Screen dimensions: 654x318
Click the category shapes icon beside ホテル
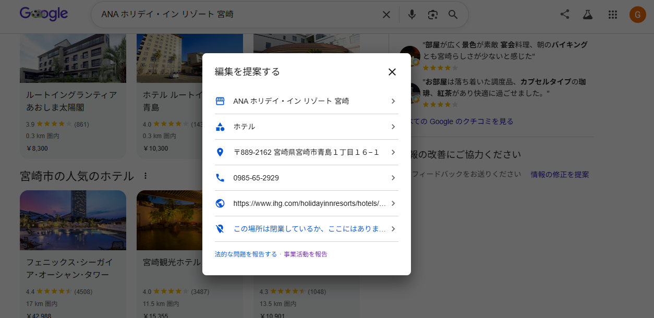220,127
